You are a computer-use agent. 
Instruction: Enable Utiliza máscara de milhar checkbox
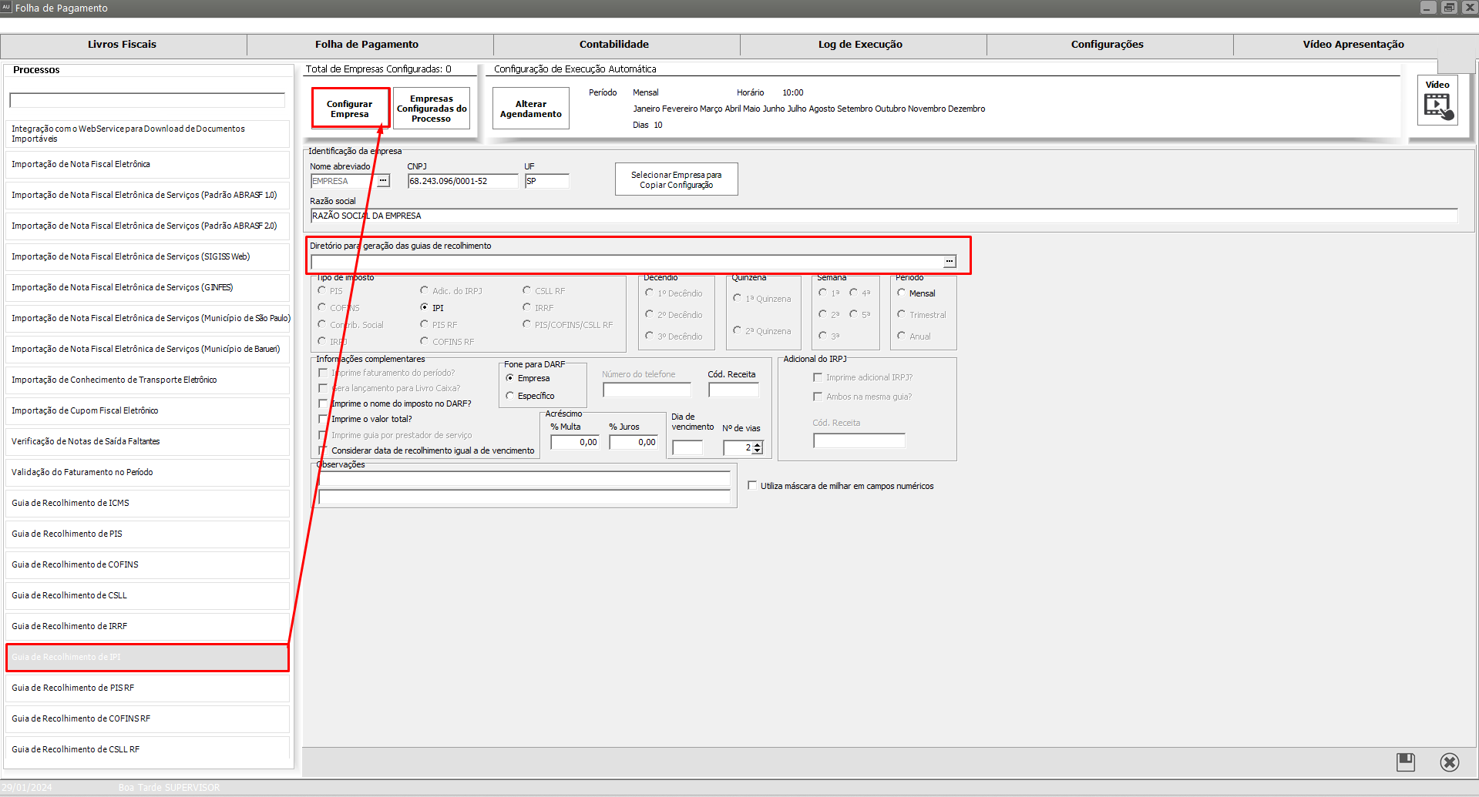752,486
